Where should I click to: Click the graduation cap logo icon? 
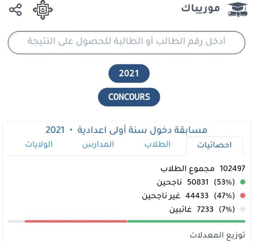point(238,9)
